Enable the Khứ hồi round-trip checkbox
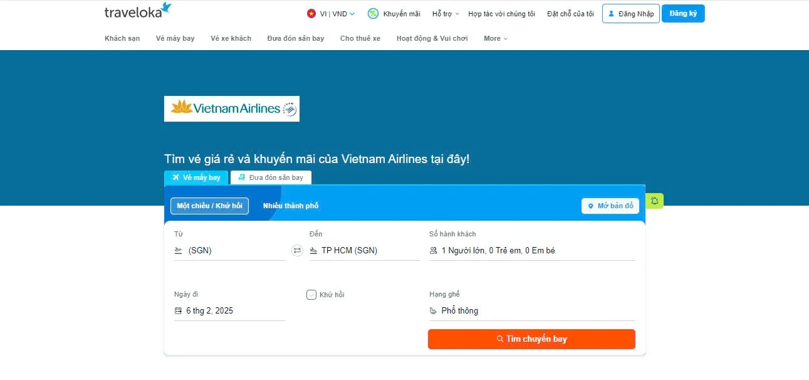This screenshot has width=809, height=380. 311,295
